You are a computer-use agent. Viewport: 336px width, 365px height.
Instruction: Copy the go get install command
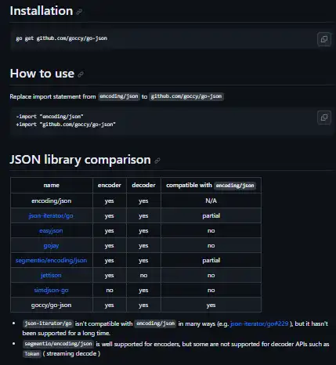(x=324, y=39)
